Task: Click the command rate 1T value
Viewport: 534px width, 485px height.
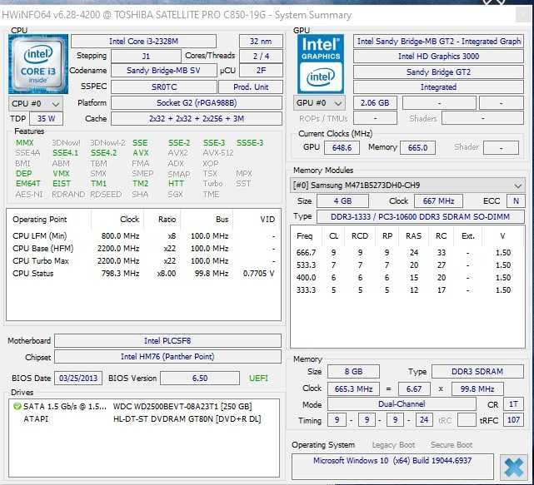Action: pyautogui.click(x=513, y=404)
